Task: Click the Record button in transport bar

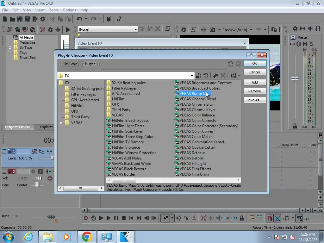Action: (x=85, y=218)
